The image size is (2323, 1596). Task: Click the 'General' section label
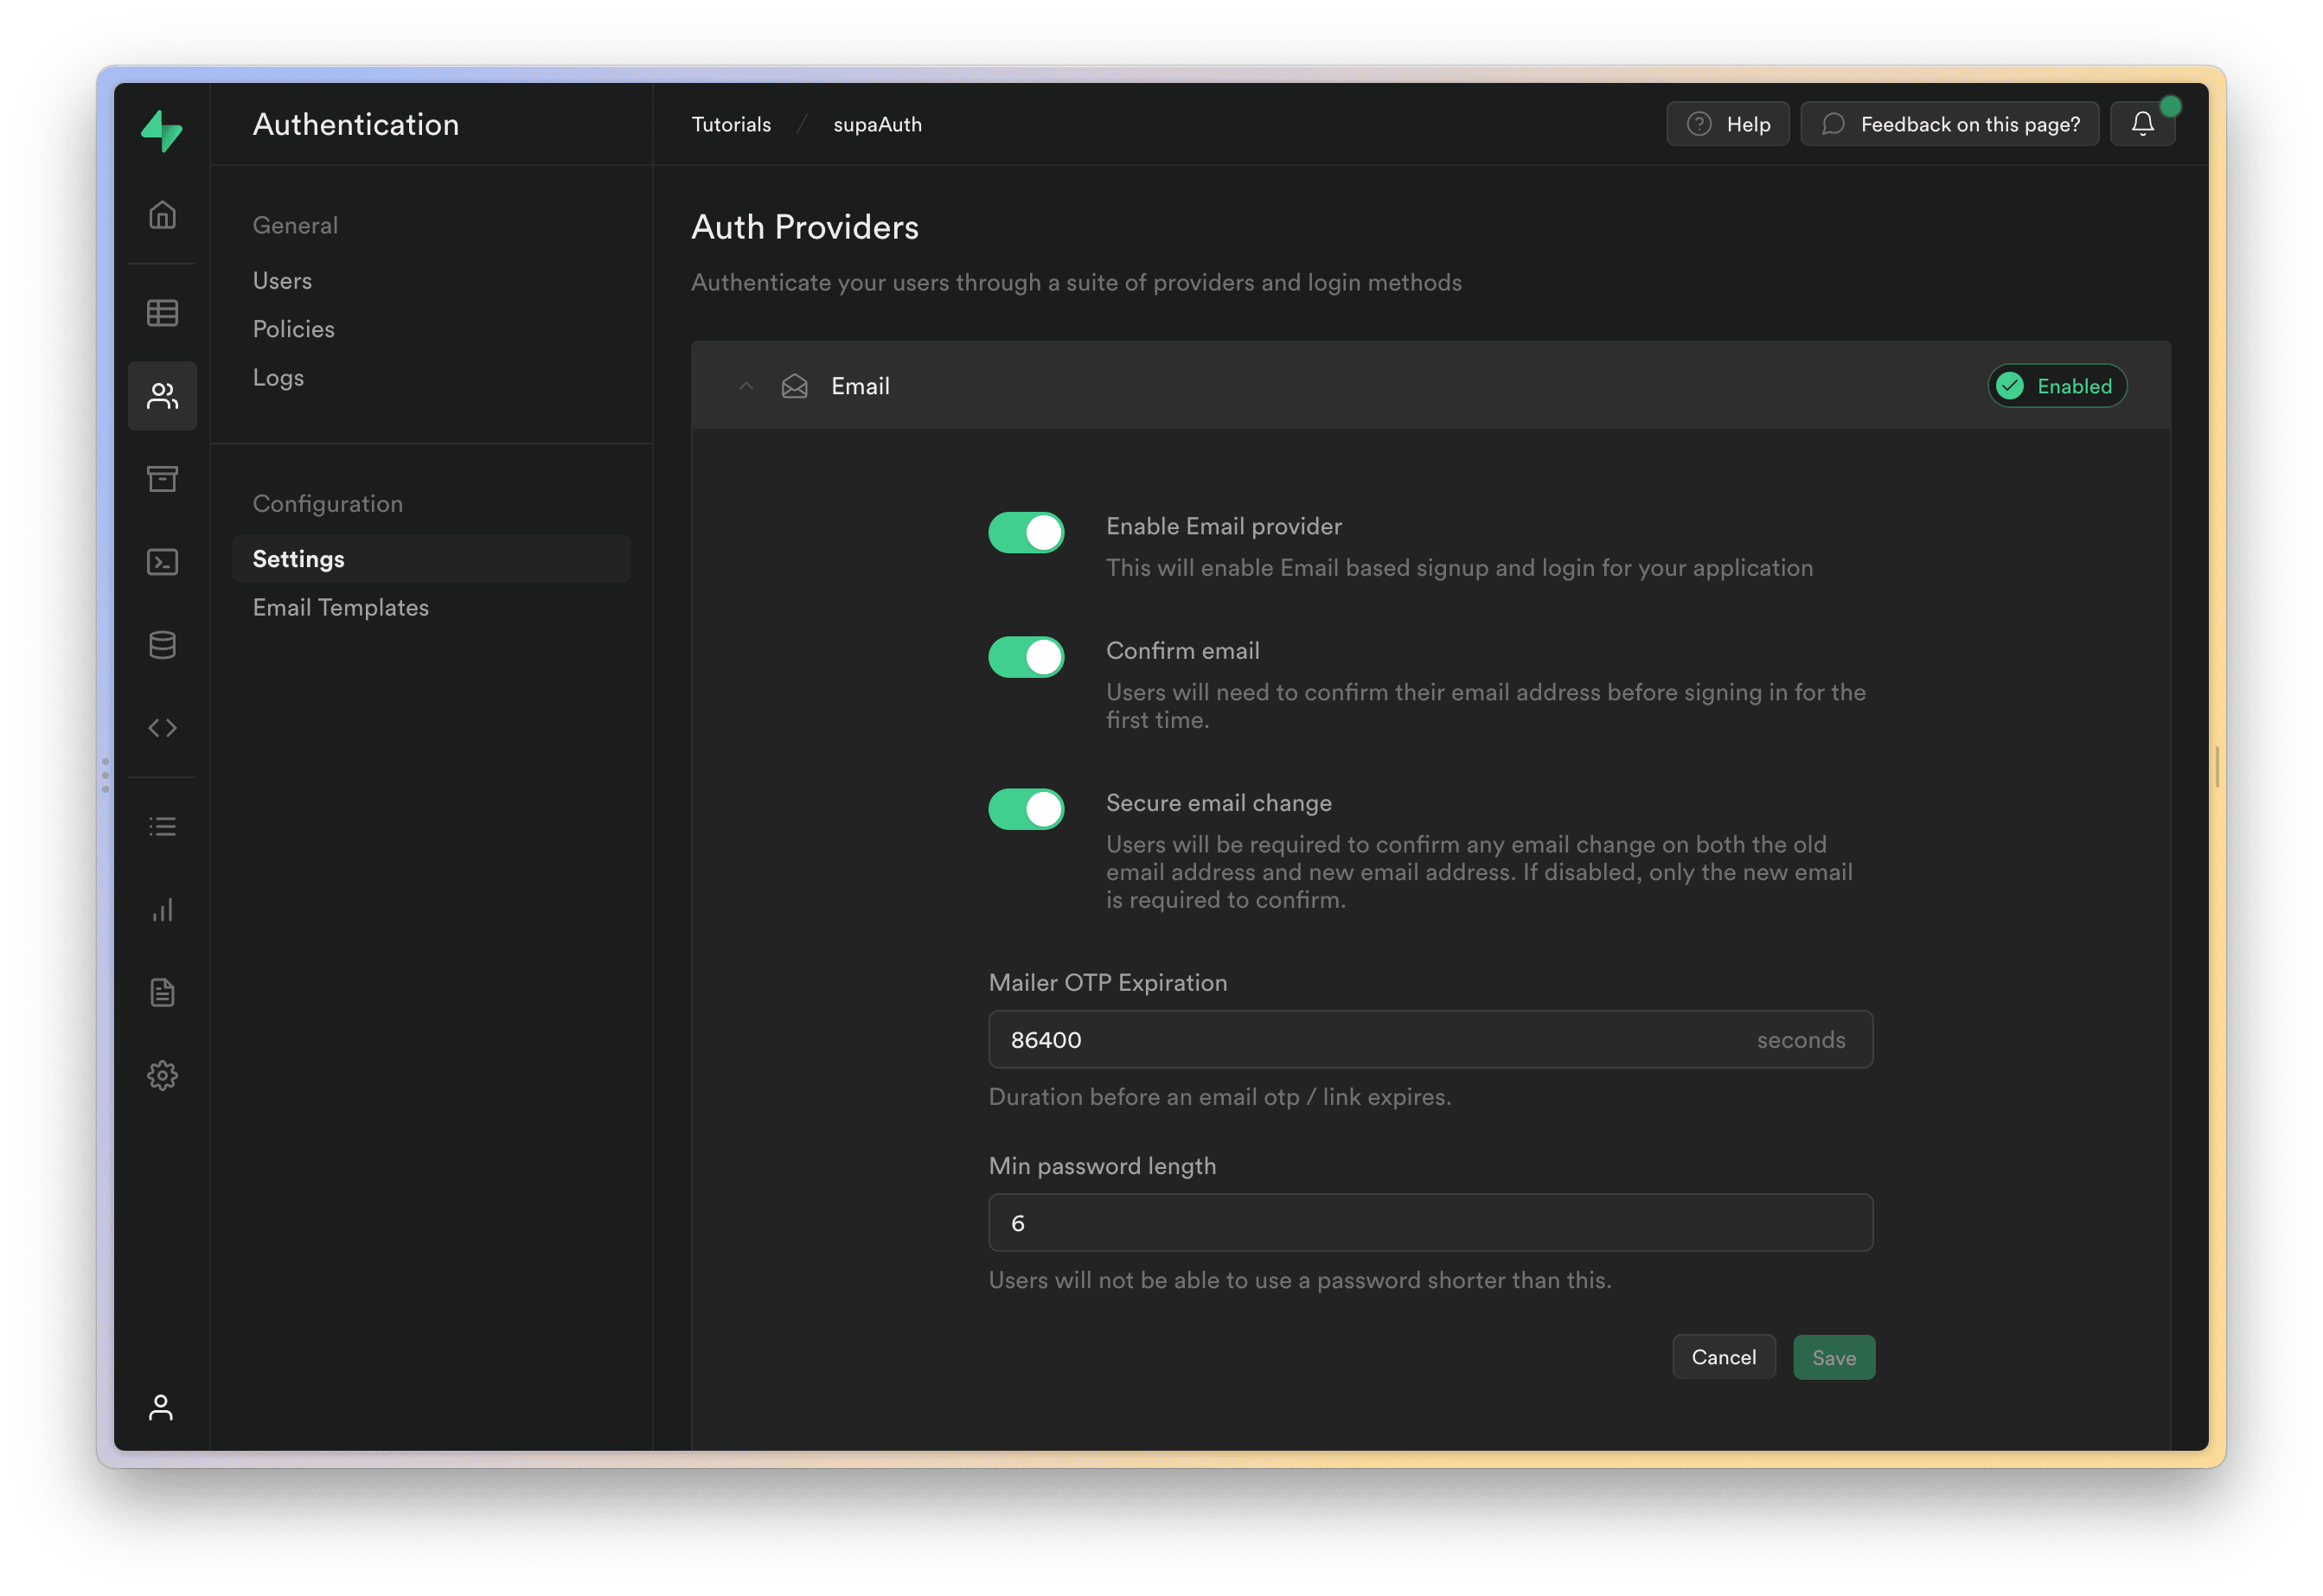295,225
